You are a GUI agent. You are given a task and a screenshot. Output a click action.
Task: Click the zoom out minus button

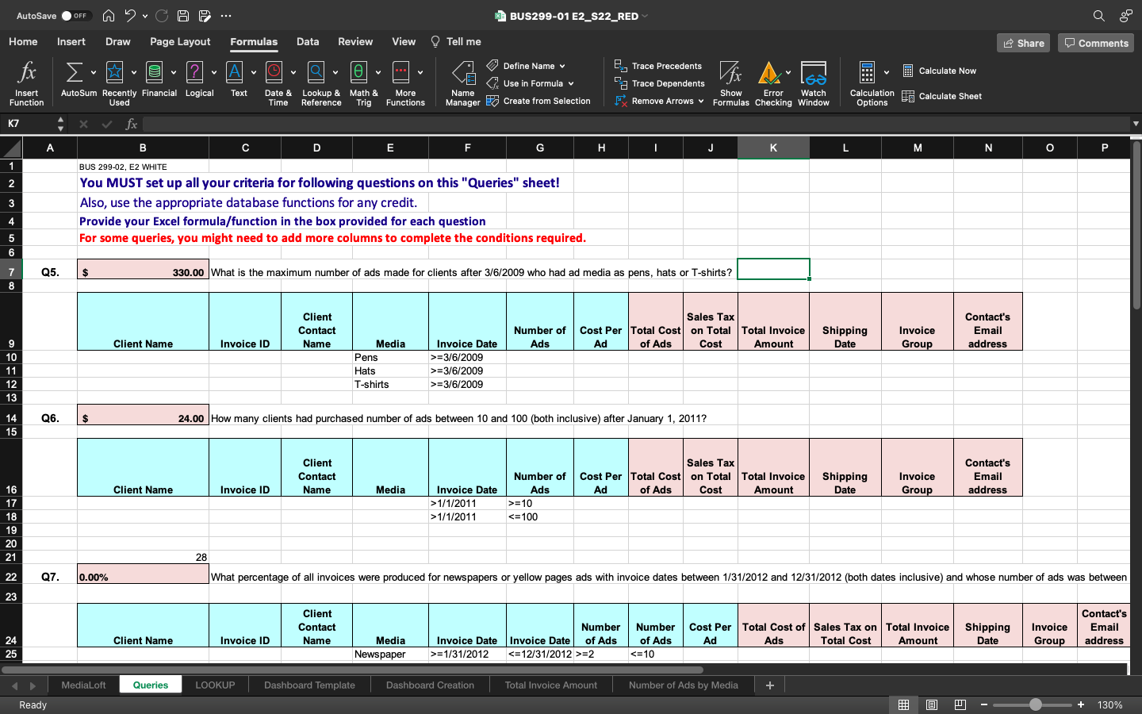pos(984,704)
